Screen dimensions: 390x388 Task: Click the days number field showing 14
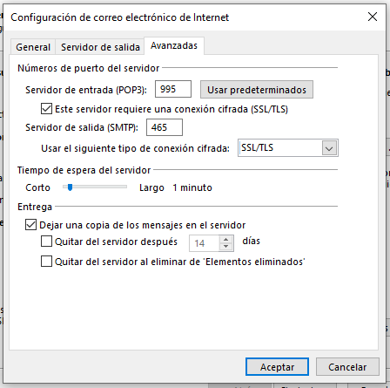pos(204,243)
